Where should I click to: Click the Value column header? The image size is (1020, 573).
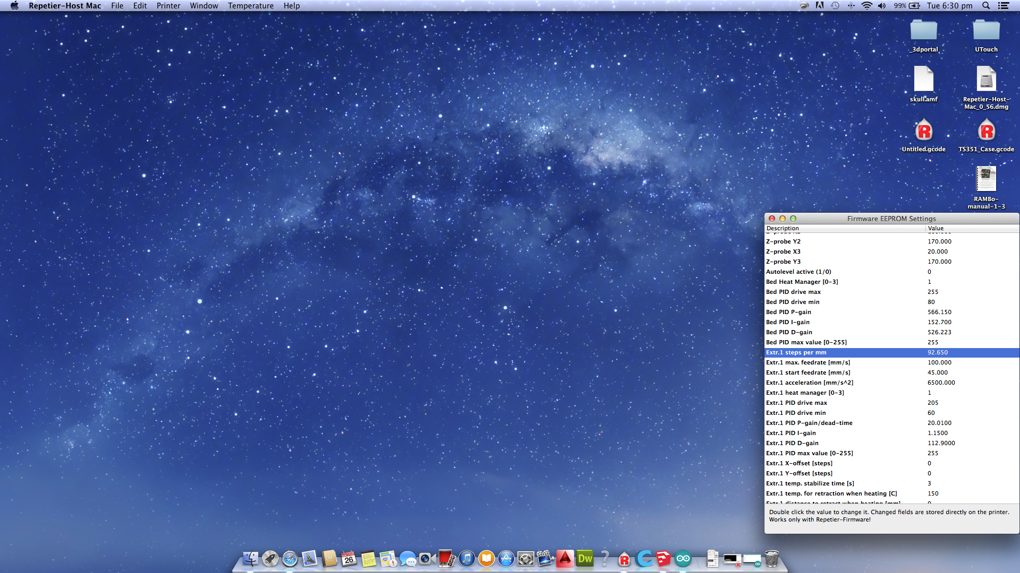tap(936, 228)
